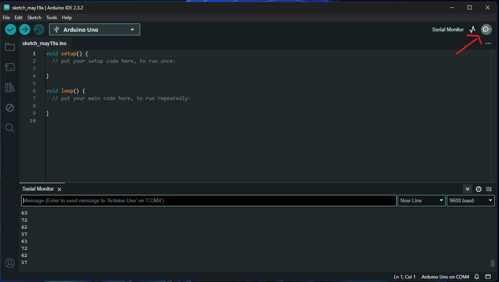Screen dimensions: 499x282
Task: Open the Tools menu
Action: point(51,18)
